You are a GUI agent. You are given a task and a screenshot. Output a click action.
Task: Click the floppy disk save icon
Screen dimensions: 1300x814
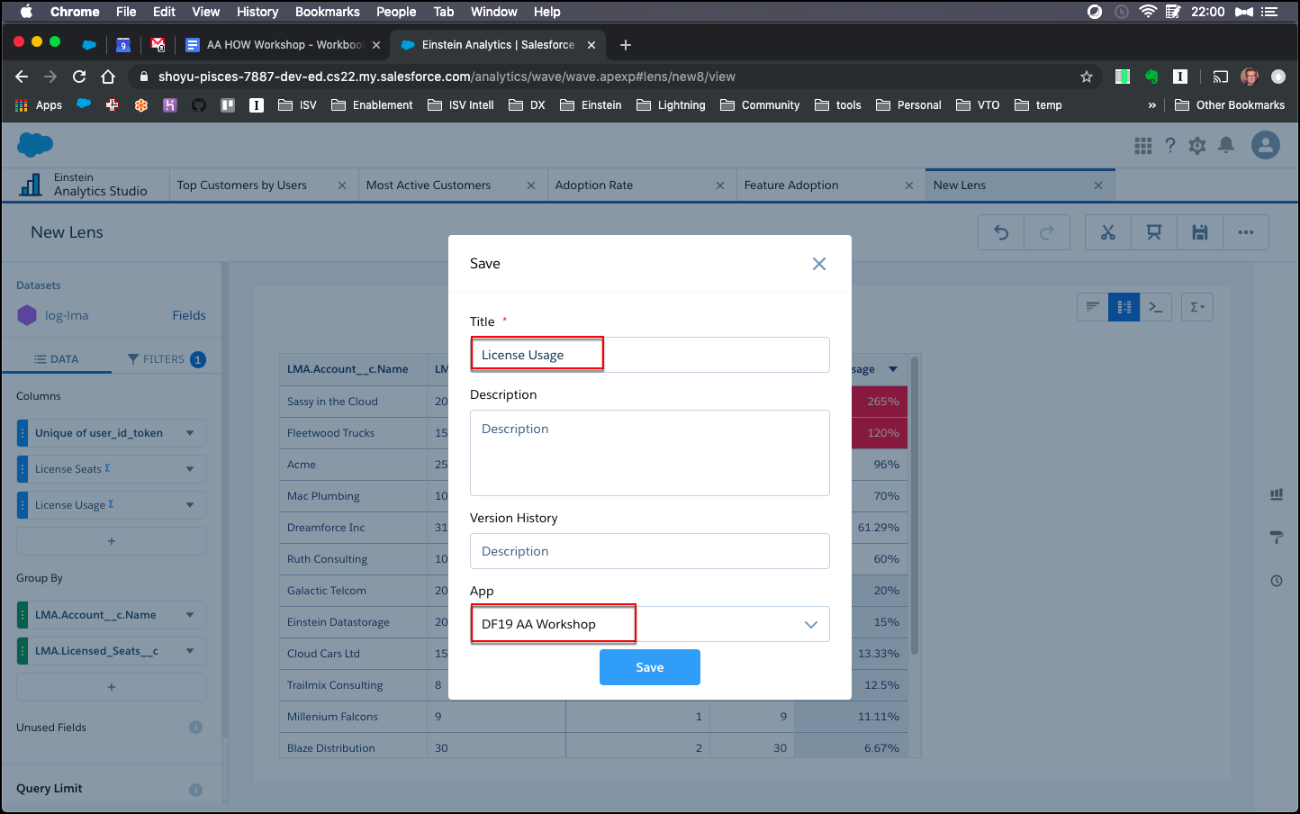click(1200, 232)
